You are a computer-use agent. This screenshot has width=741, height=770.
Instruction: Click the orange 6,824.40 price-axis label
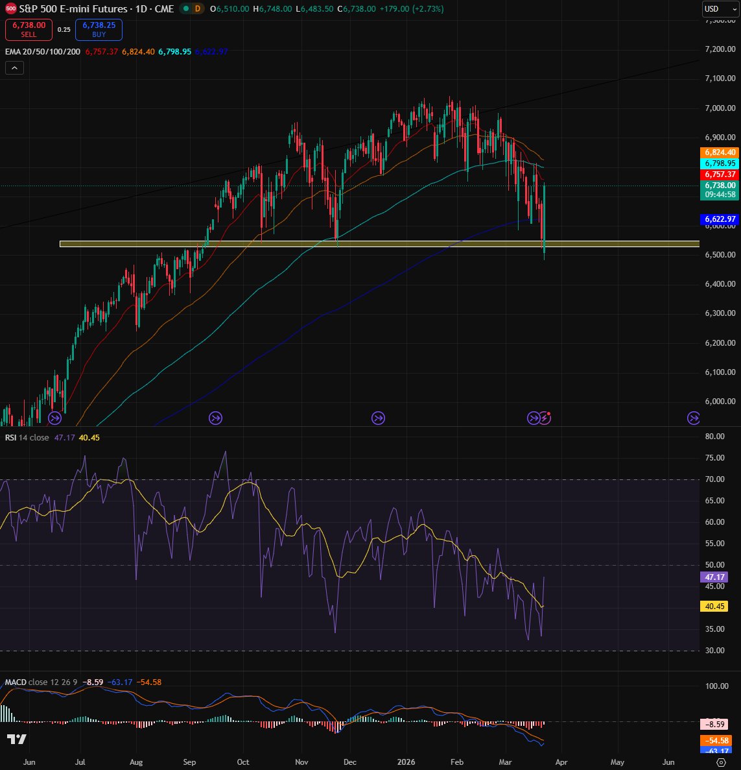[720, 152]
